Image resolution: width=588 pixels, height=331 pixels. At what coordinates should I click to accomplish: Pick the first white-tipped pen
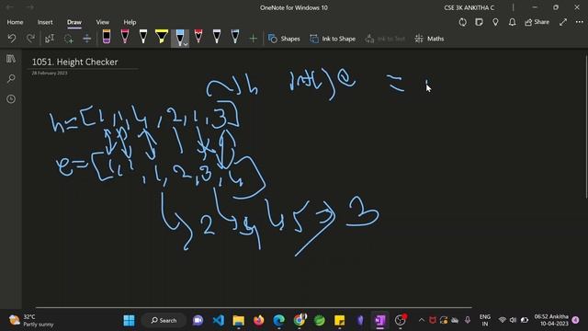143,37
